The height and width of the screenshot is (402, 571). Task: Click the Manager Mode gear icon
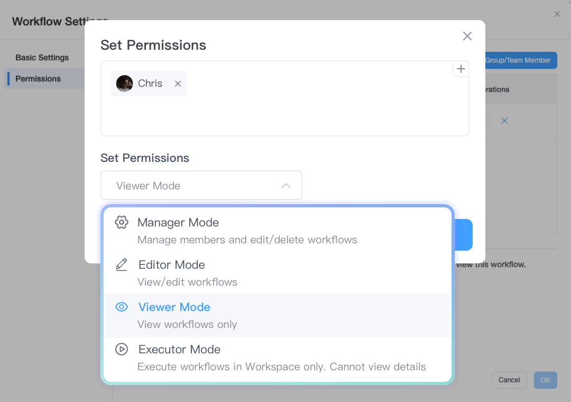click(x=122, y=223)
